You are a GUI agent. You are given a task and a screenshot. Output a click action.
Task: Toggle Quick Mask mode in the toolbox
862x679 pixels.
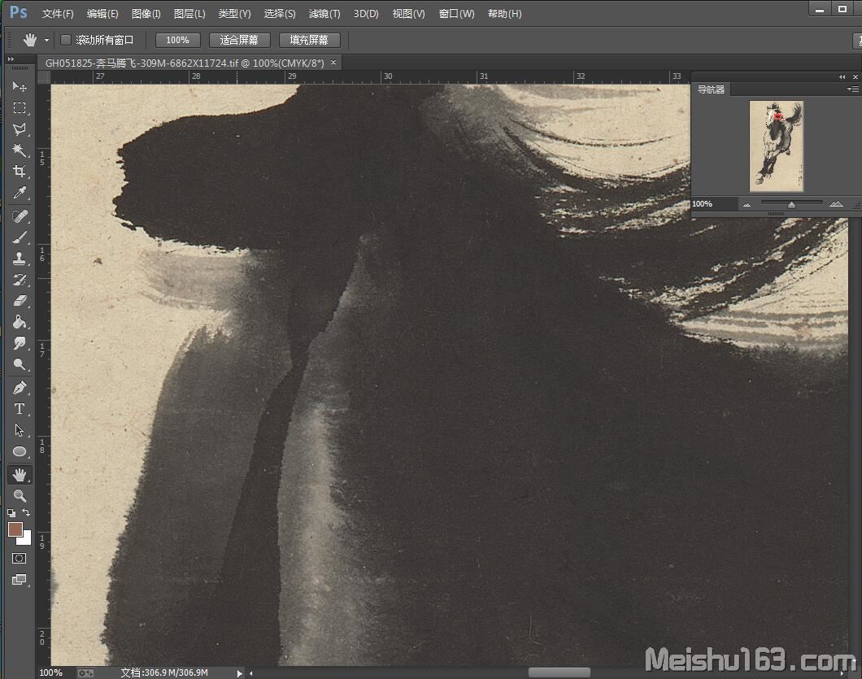click(20, 559)
